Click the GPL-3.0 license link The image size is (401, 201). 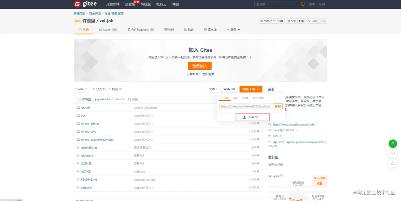coord(278,136)
